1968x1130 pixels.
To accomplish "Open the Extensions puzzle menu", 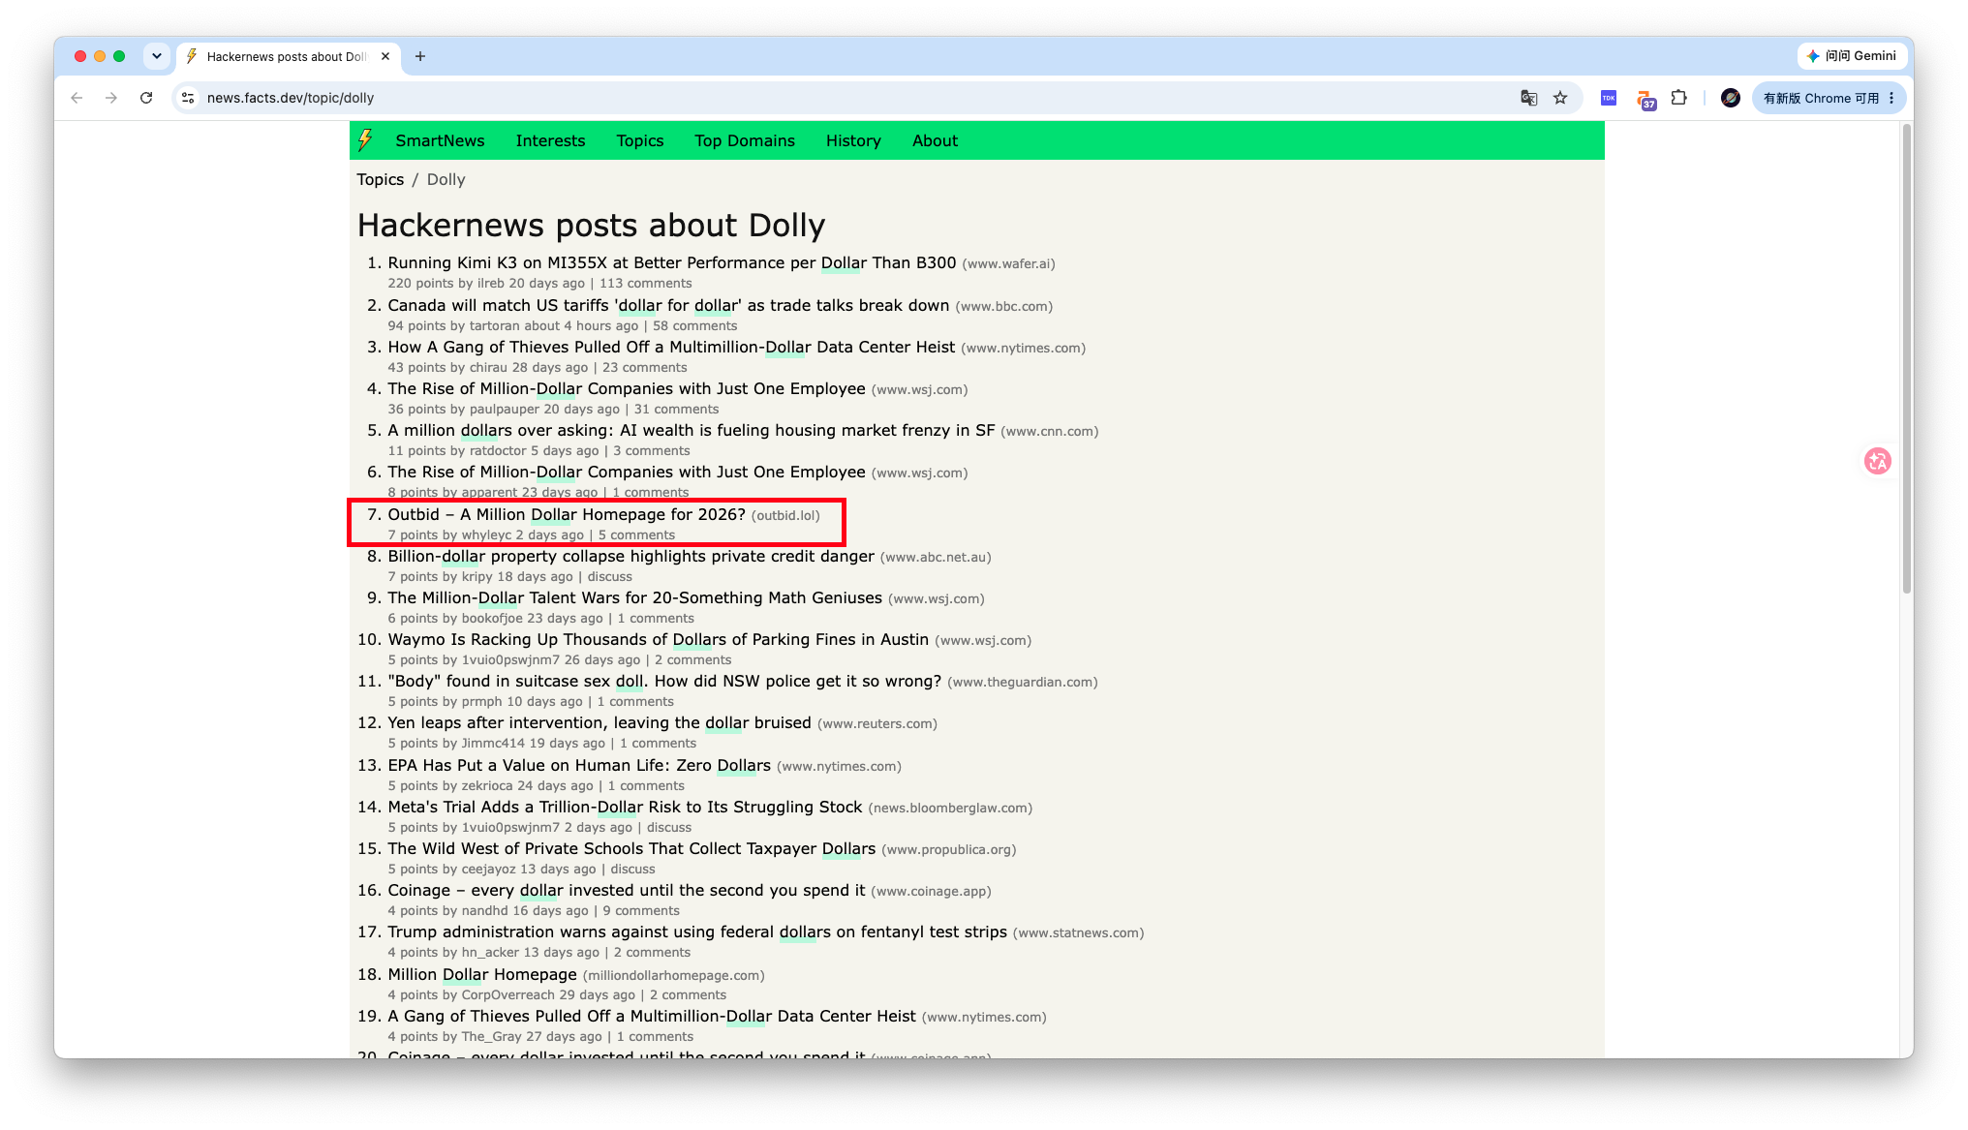I will click(x=1679, y=98).
